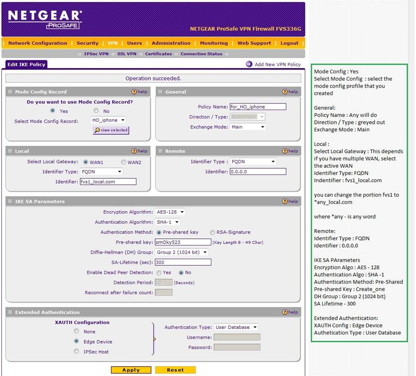This screenshot has width=416, height=376.
Task: Open the Select Mode Config Record dropdown
Action: [108, 120]
